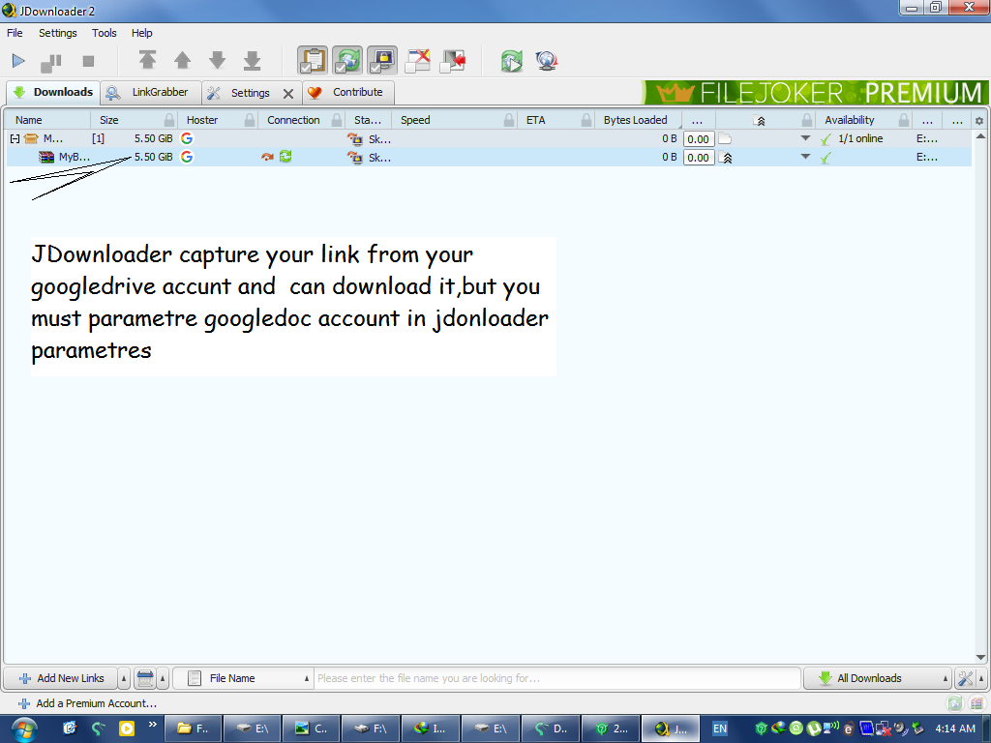Click the green reconnect play icon
Image resolution: width=991 pixels, height=743 pixels.
coord(512,61)
